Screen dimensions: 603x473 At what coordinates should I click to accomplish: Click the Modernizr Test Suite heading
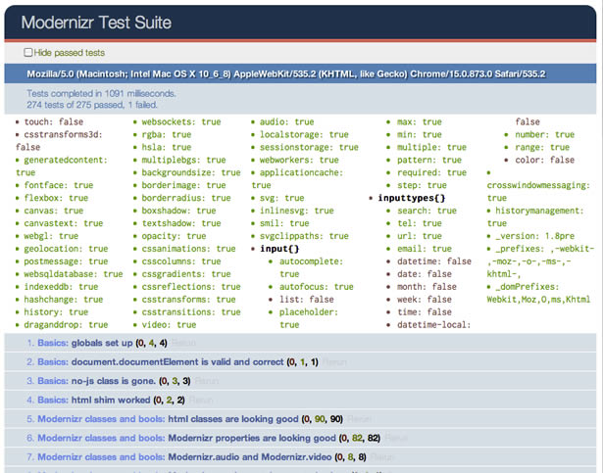tap(96, 23)
